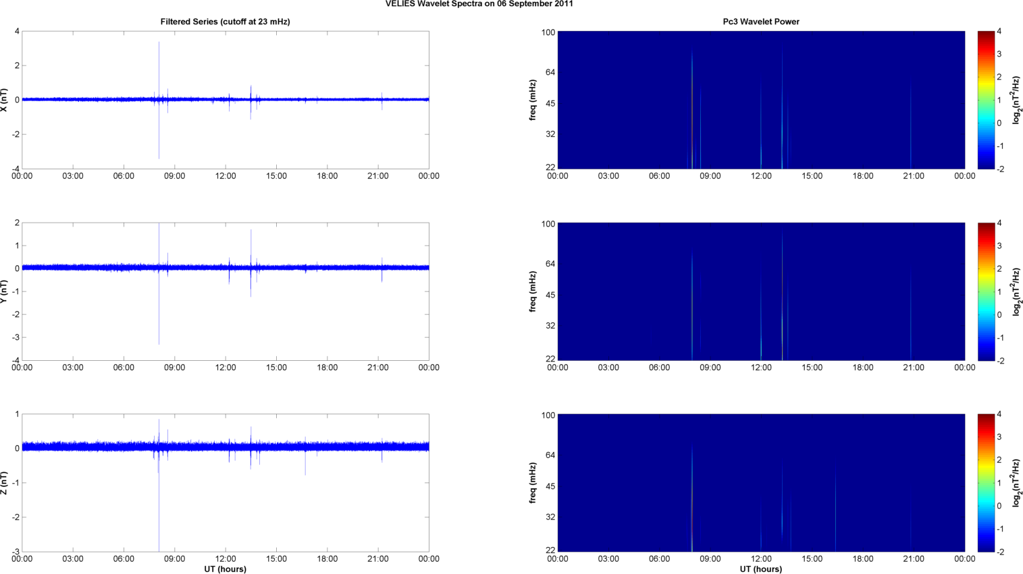Image resolution: width=1023 pixels, height=574 pixels.
Task: Click the "12:00" tick under the Y series plot
Action: tap(226, 368)
